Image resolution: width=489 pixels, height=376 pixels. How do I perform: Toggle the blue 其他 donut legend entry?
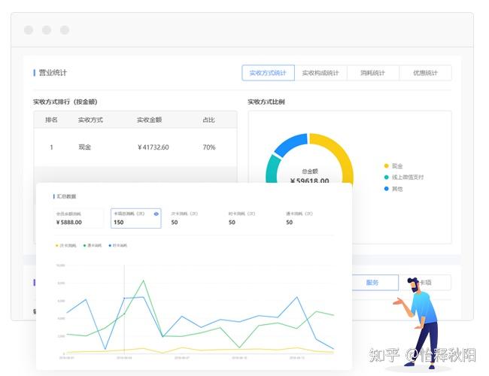click(x=393, y=189)
